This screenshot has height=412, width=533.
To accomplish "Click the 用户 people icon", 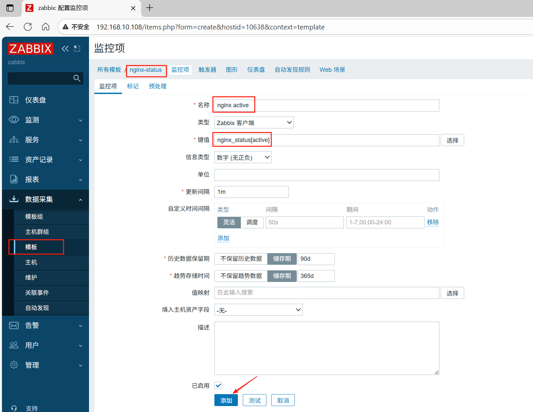I will pyautogui.click(x=14, y=345).
